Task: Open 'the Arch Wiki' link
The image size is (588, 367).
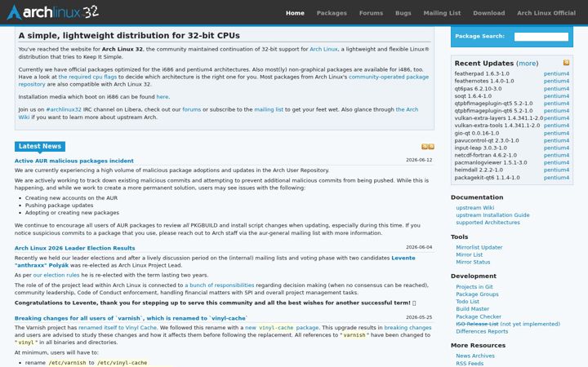Action: tap(407, 109)
